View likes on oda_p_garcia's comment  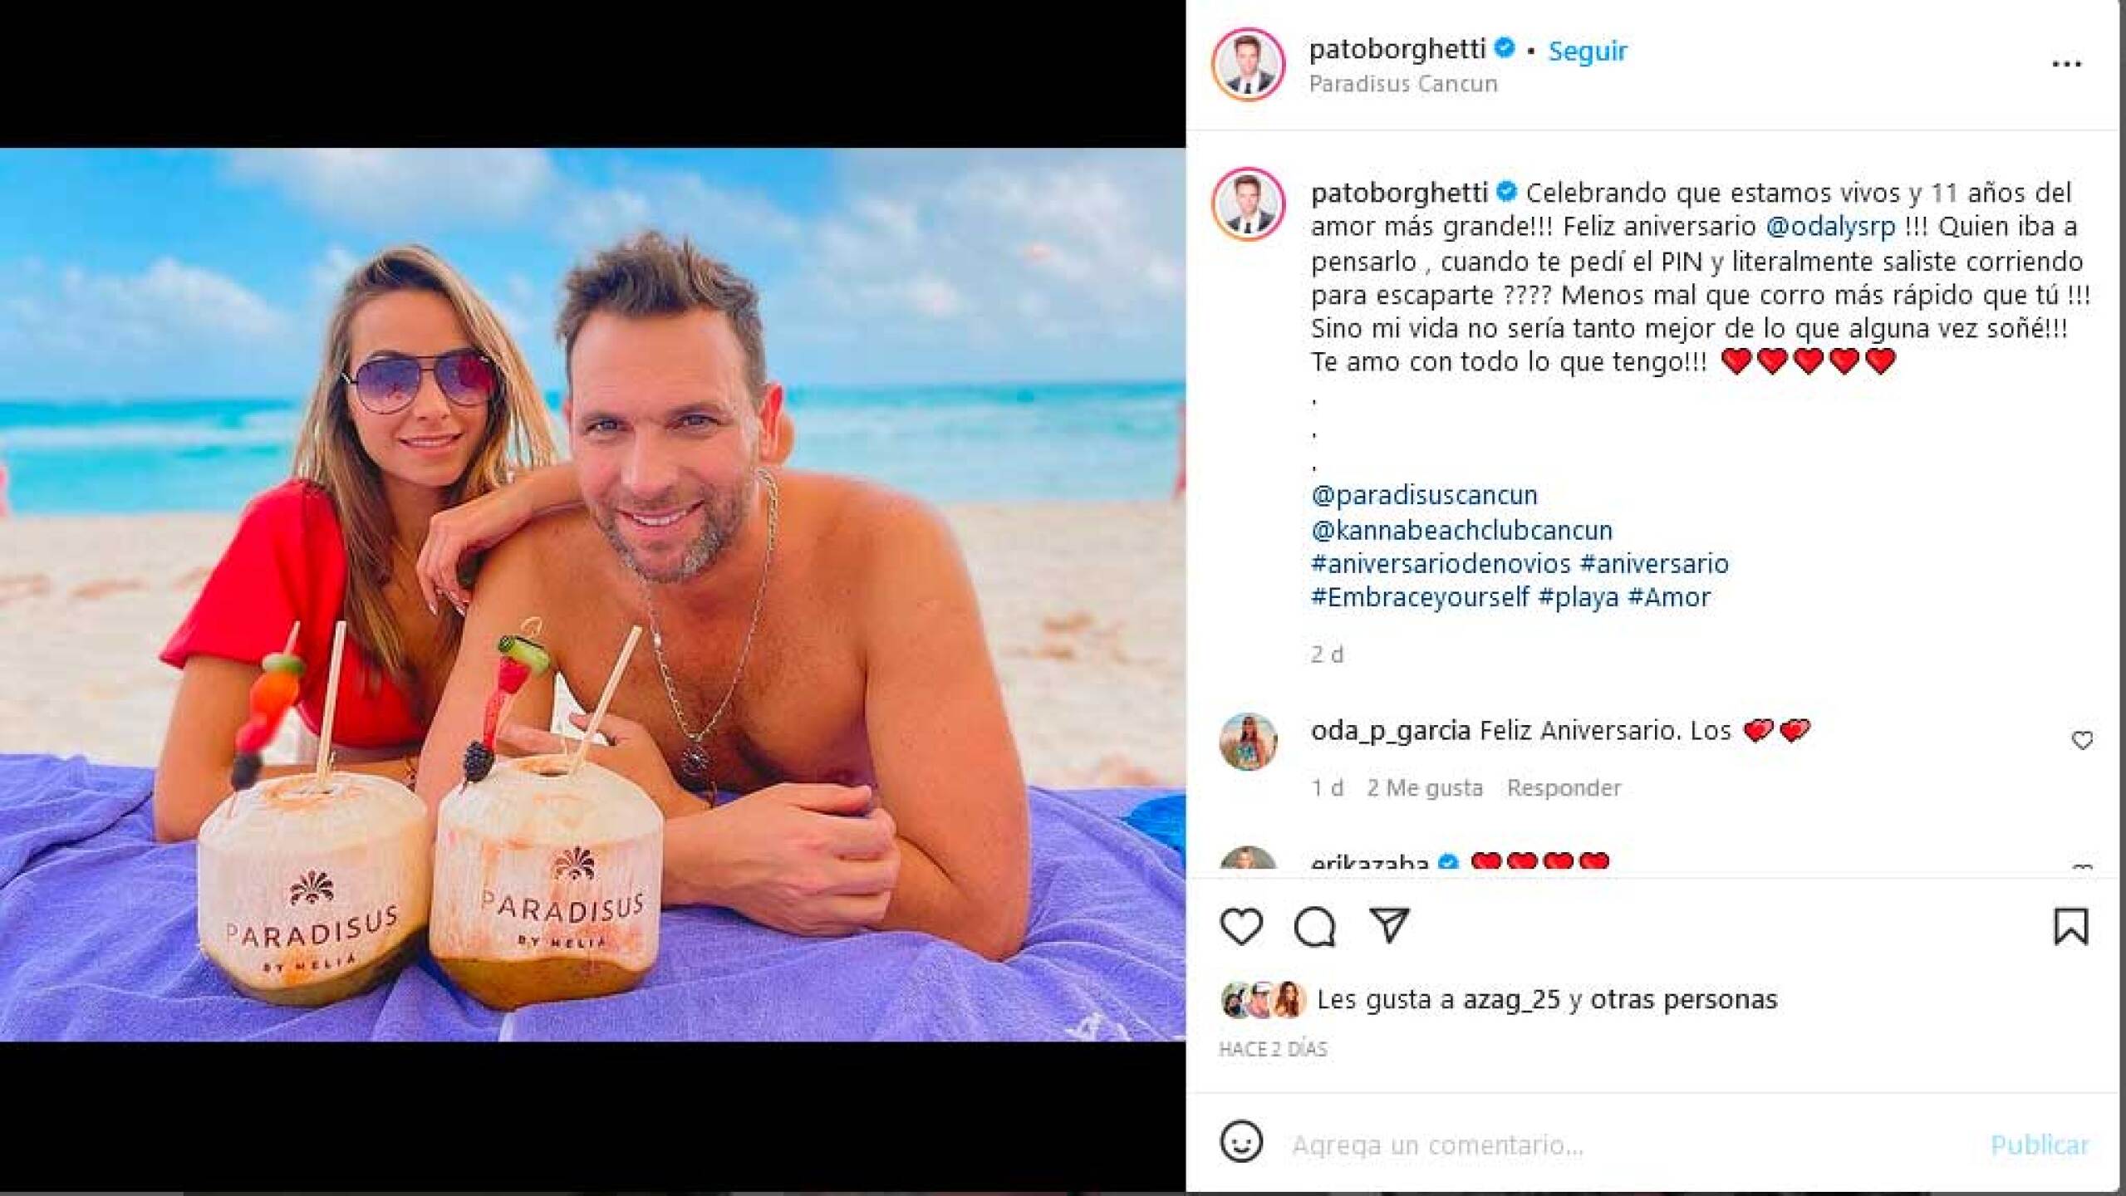pyautogui.click(x=1424, y=788)
